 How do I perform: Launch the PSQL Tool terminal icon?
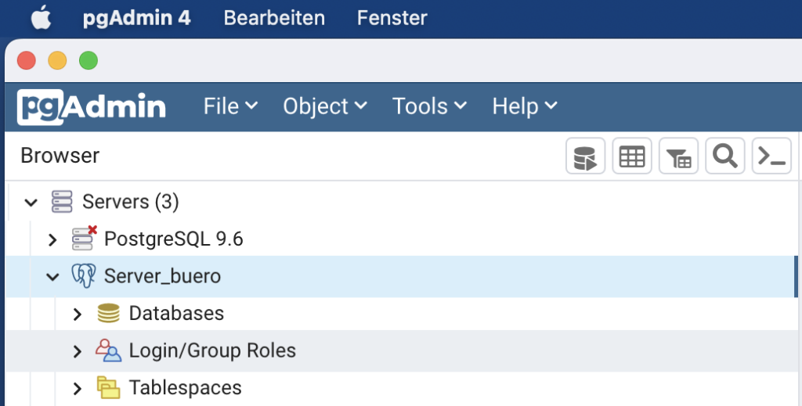[771, 156]
